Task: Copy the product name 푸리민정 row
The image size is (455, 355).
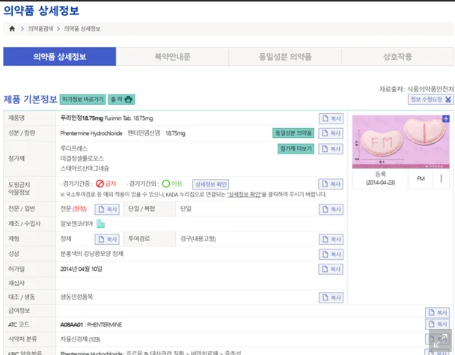Action: [331, 118]
